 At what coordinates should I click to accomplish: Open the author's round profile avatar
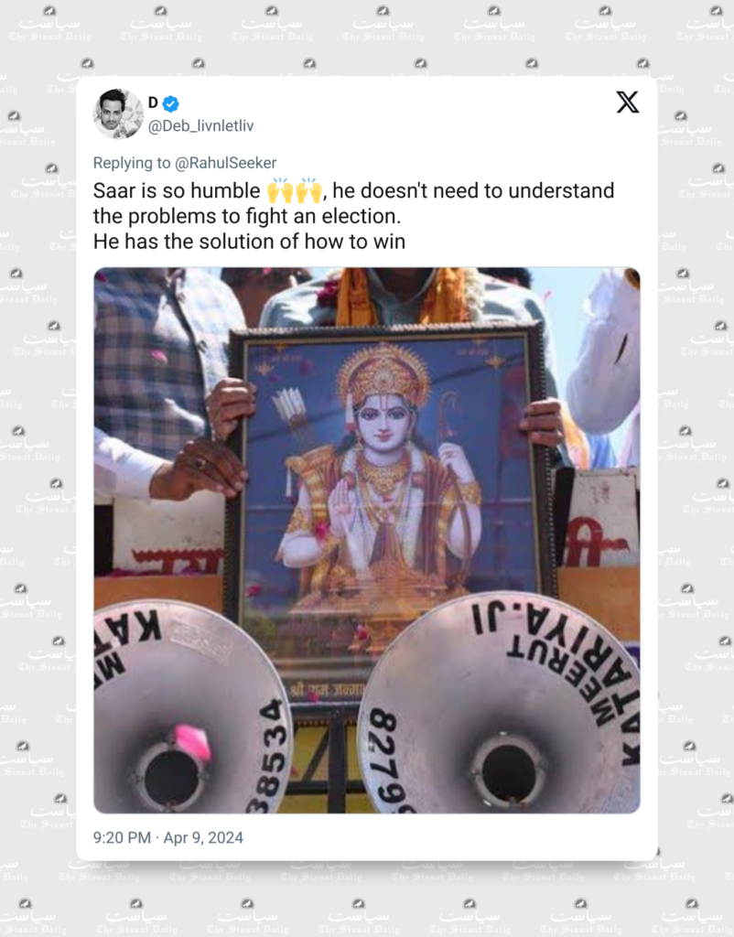coord(118,113)
